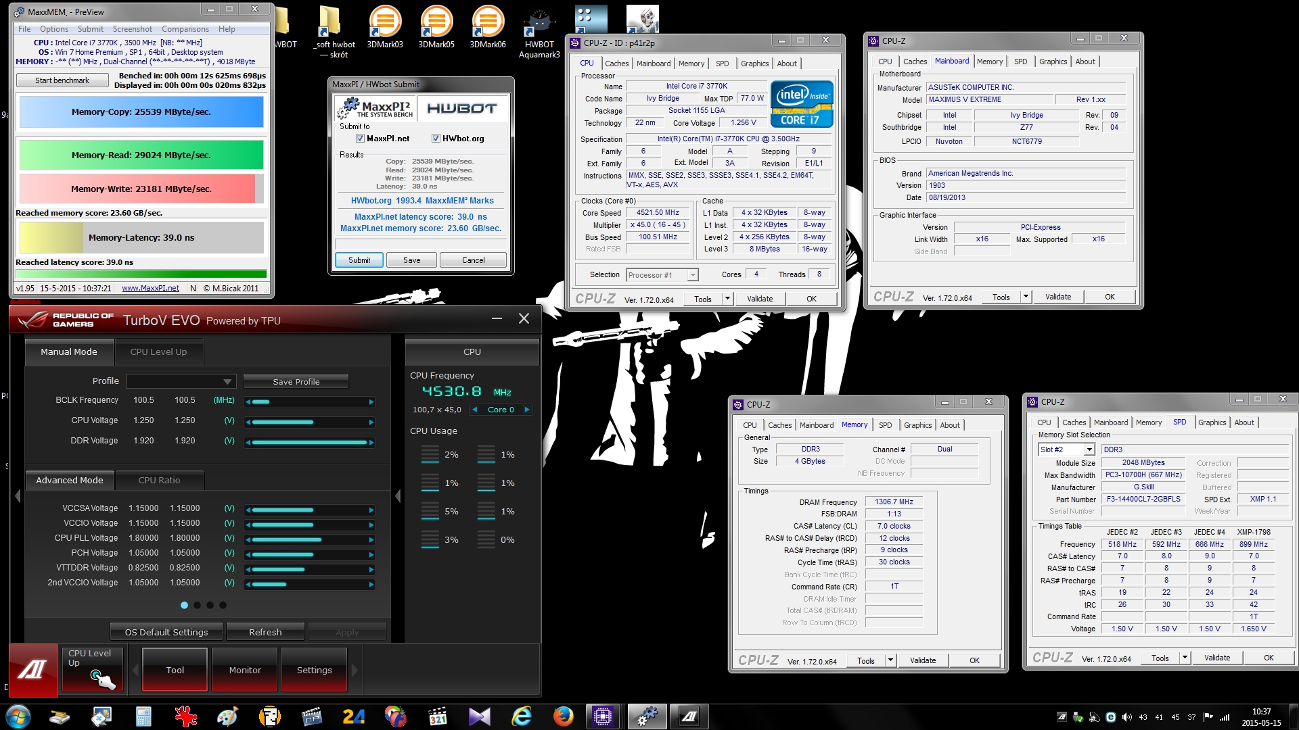Adjust the VCCSA Voltage slider
Viewport: 1299px width, 730px height.
[310, 510]
